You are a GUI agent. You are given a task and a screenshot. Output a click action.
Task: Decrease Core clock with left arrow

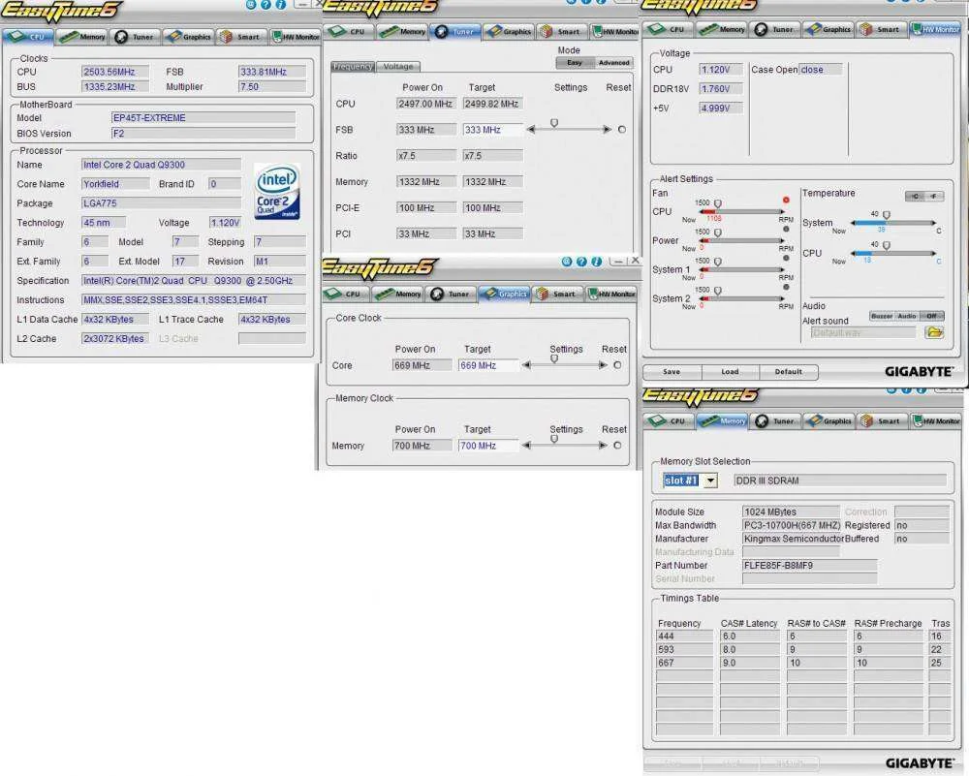pyautogui.click(x=526, y=365)
